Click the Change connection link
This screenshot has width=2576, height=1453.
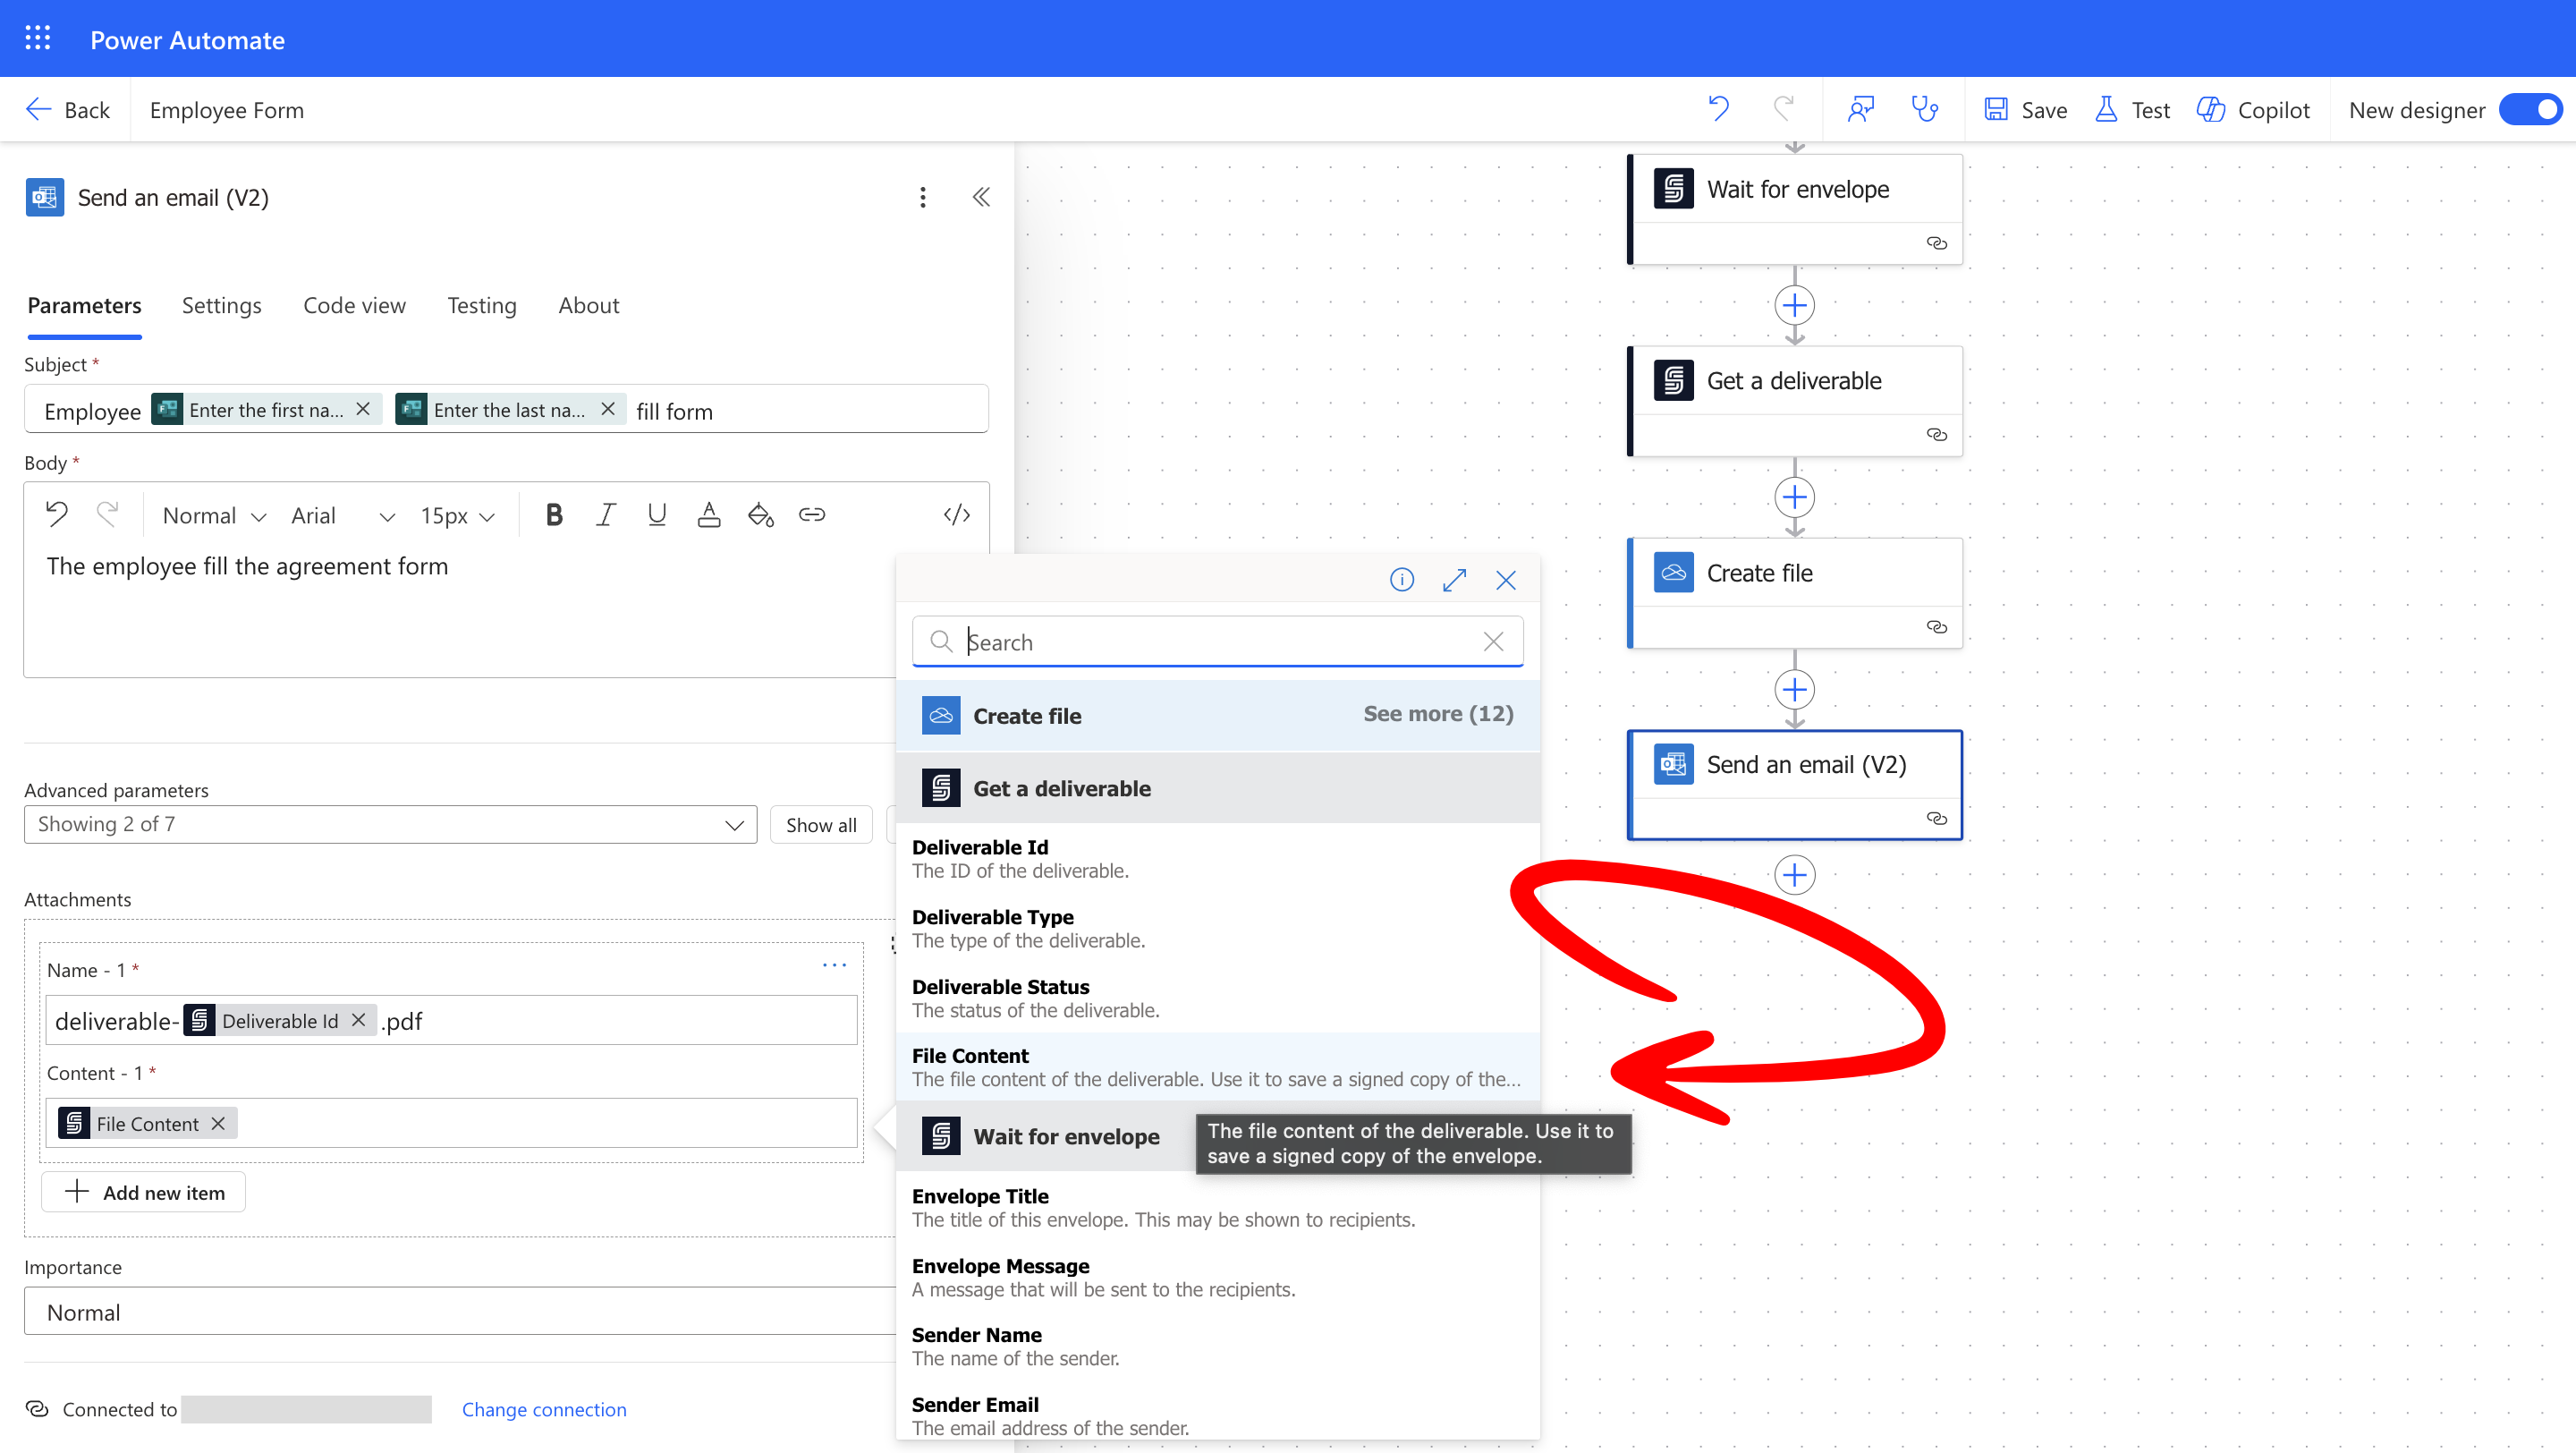(x=543, y=1409)
